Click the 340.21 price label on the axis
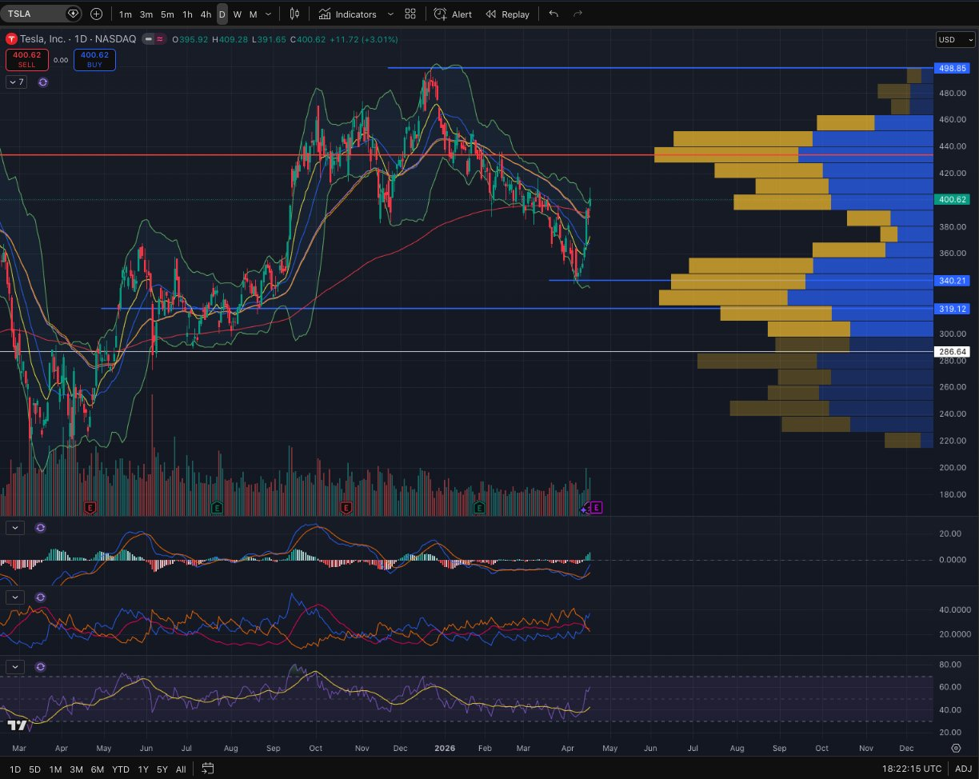This screenshot has width=979, height=779. [951, 281]
